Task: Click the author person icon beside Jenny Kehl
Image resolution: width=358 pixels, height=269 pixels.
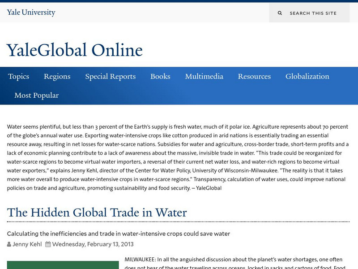Action: pyautogui.click(x=8, y=244)
